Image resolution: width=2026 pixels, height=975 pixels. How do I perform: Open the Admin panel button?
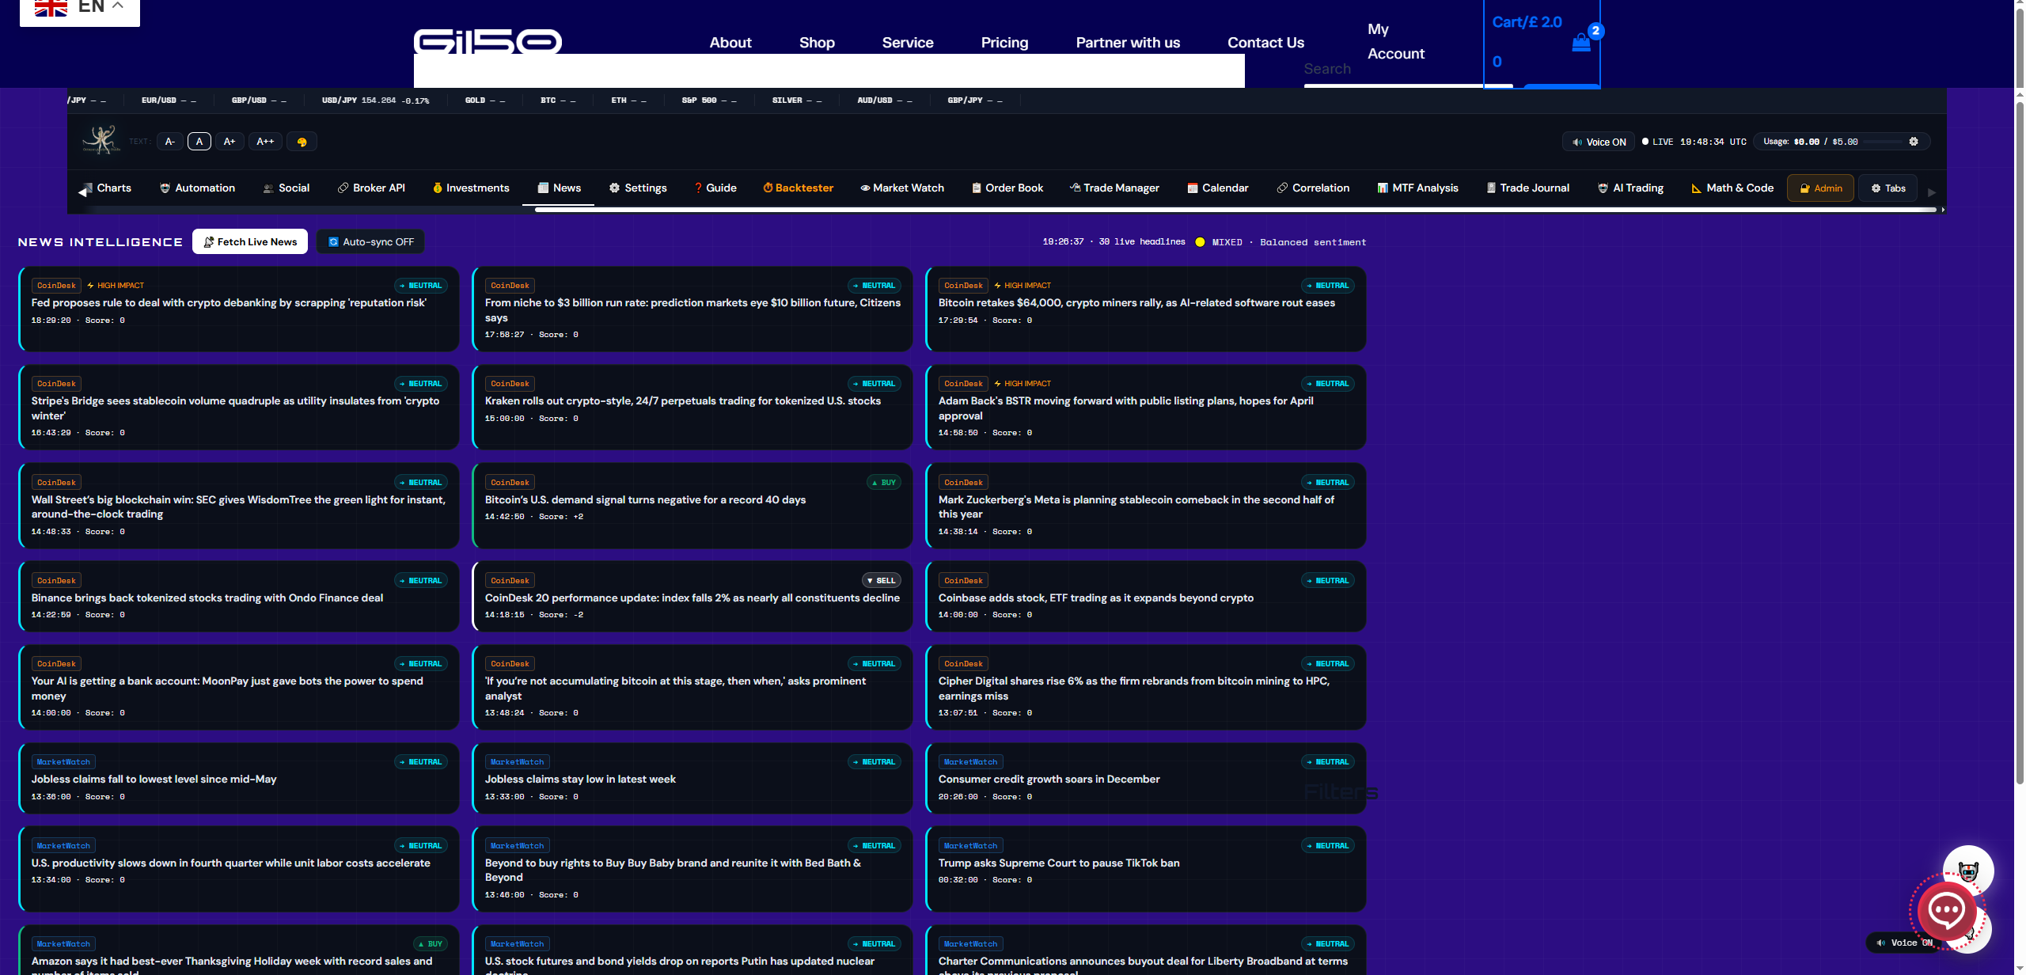point(1820,188)
